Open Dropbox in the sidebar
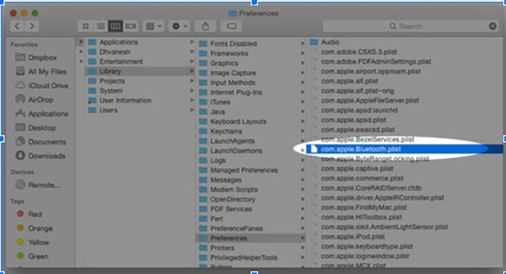506x274 pixels. [36, 57]
